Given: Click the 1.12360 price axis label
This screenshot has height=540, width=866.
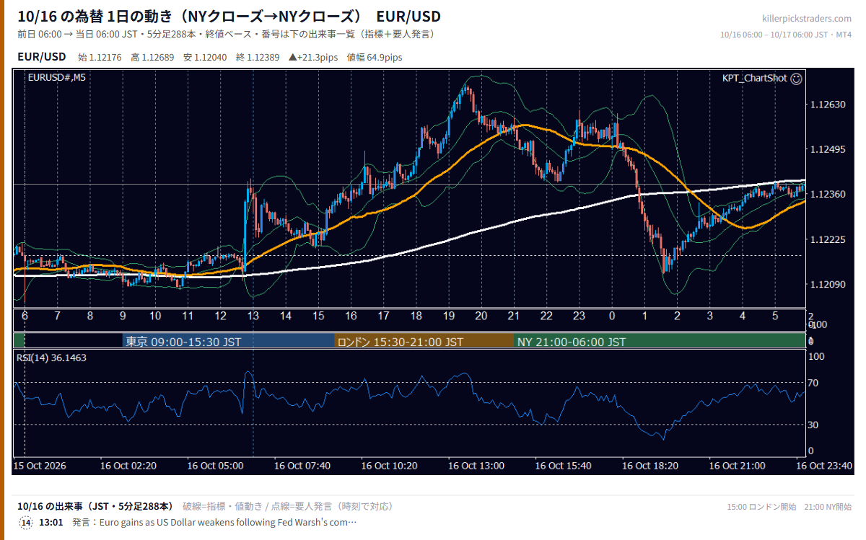Looking at the screenshot, I should pyautogui.click(x=827, y=195).
